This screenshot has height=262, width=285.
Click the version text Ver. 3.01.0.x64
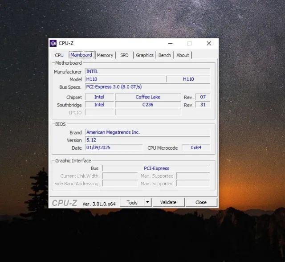(x=99, y=204)
